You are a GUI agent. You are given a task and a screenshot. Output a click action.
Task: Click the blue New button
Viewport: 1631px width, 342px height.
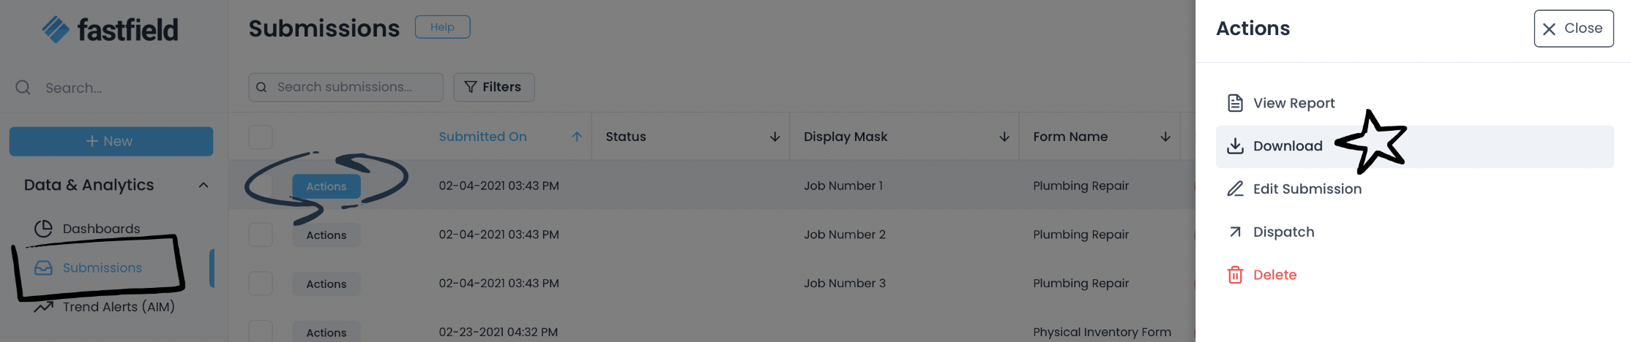111,141
